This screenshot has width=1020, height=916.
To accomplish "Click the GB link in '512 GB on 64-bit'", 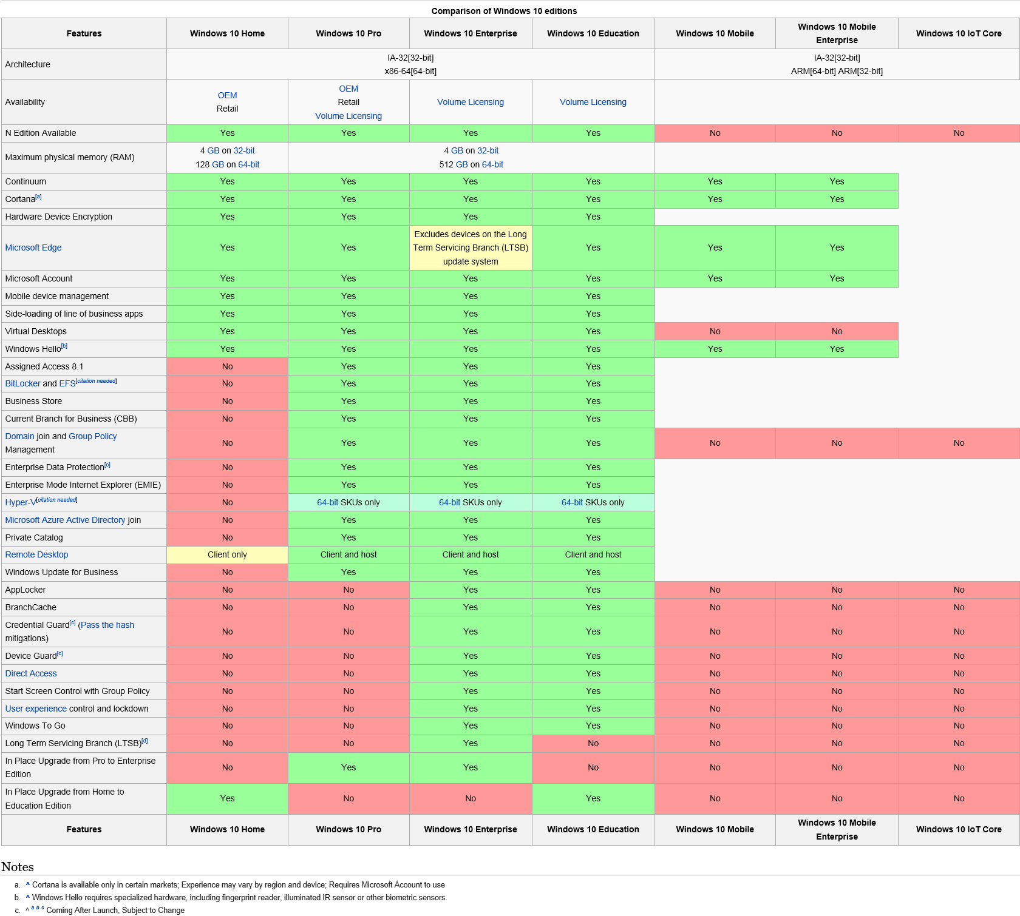I will coord(462,164).
